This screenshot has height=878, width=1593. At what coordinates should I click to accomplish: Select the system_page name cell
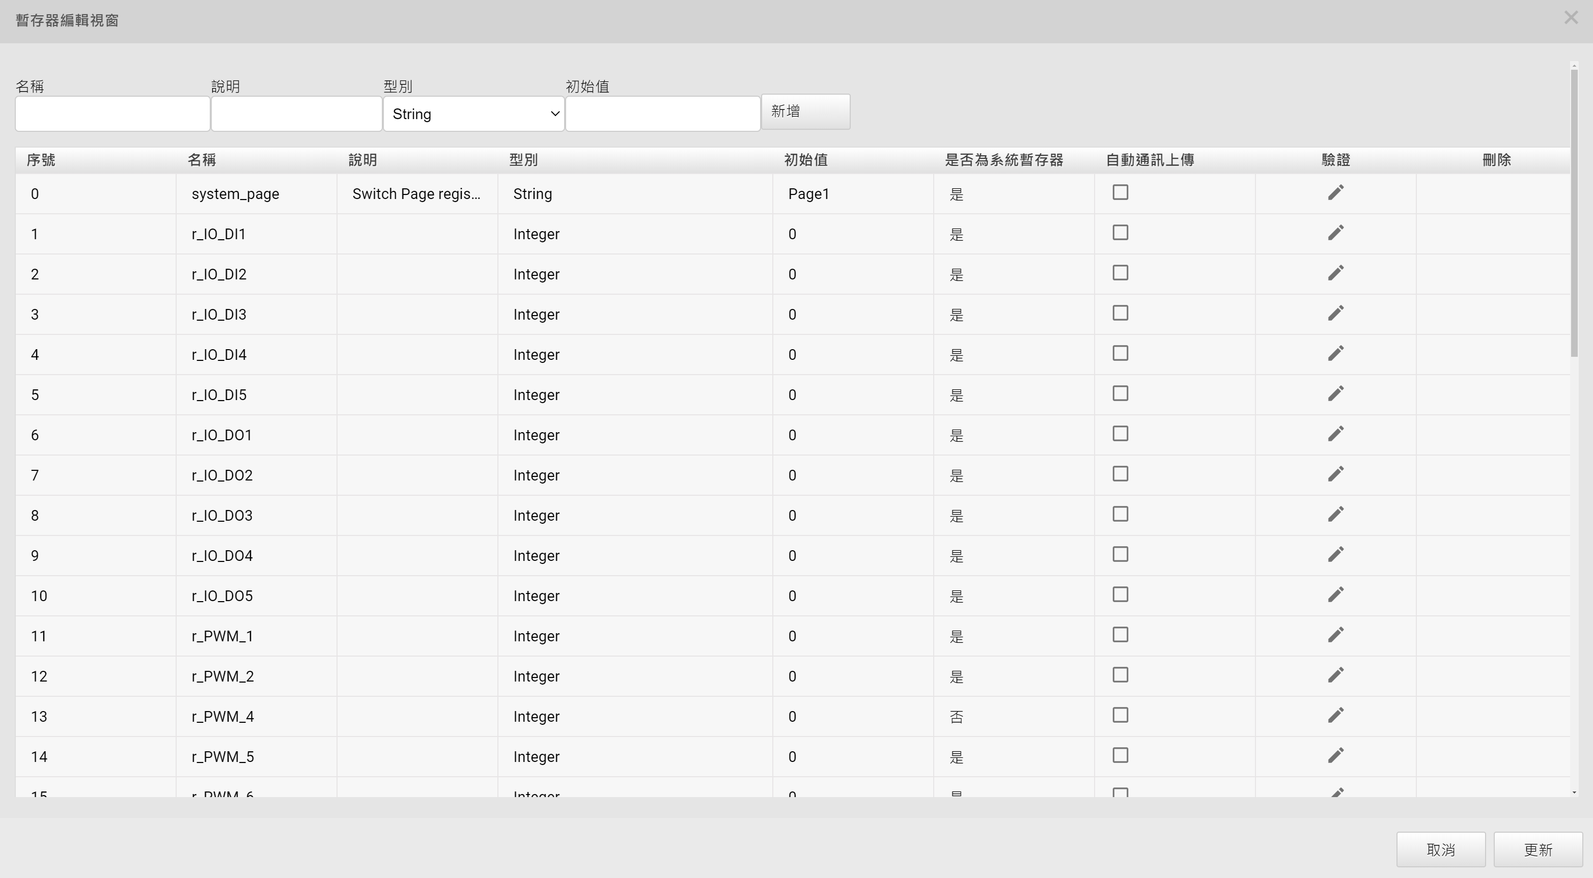[257, 193]
